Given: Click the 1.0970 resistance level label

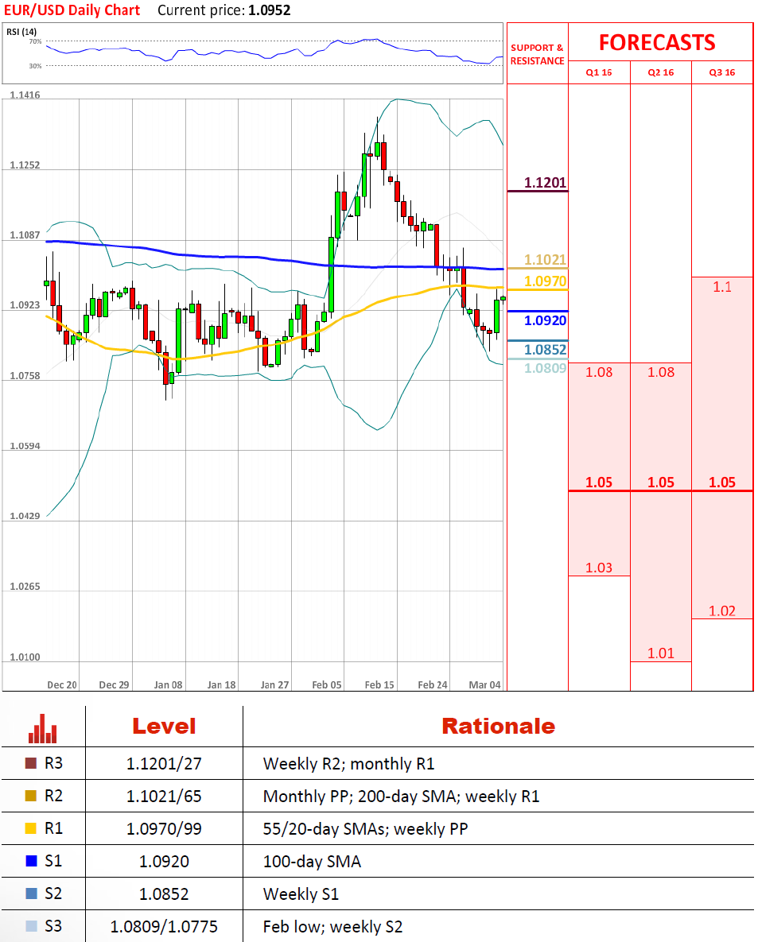Looking at the screenshot, I should [x=545, y=281].
